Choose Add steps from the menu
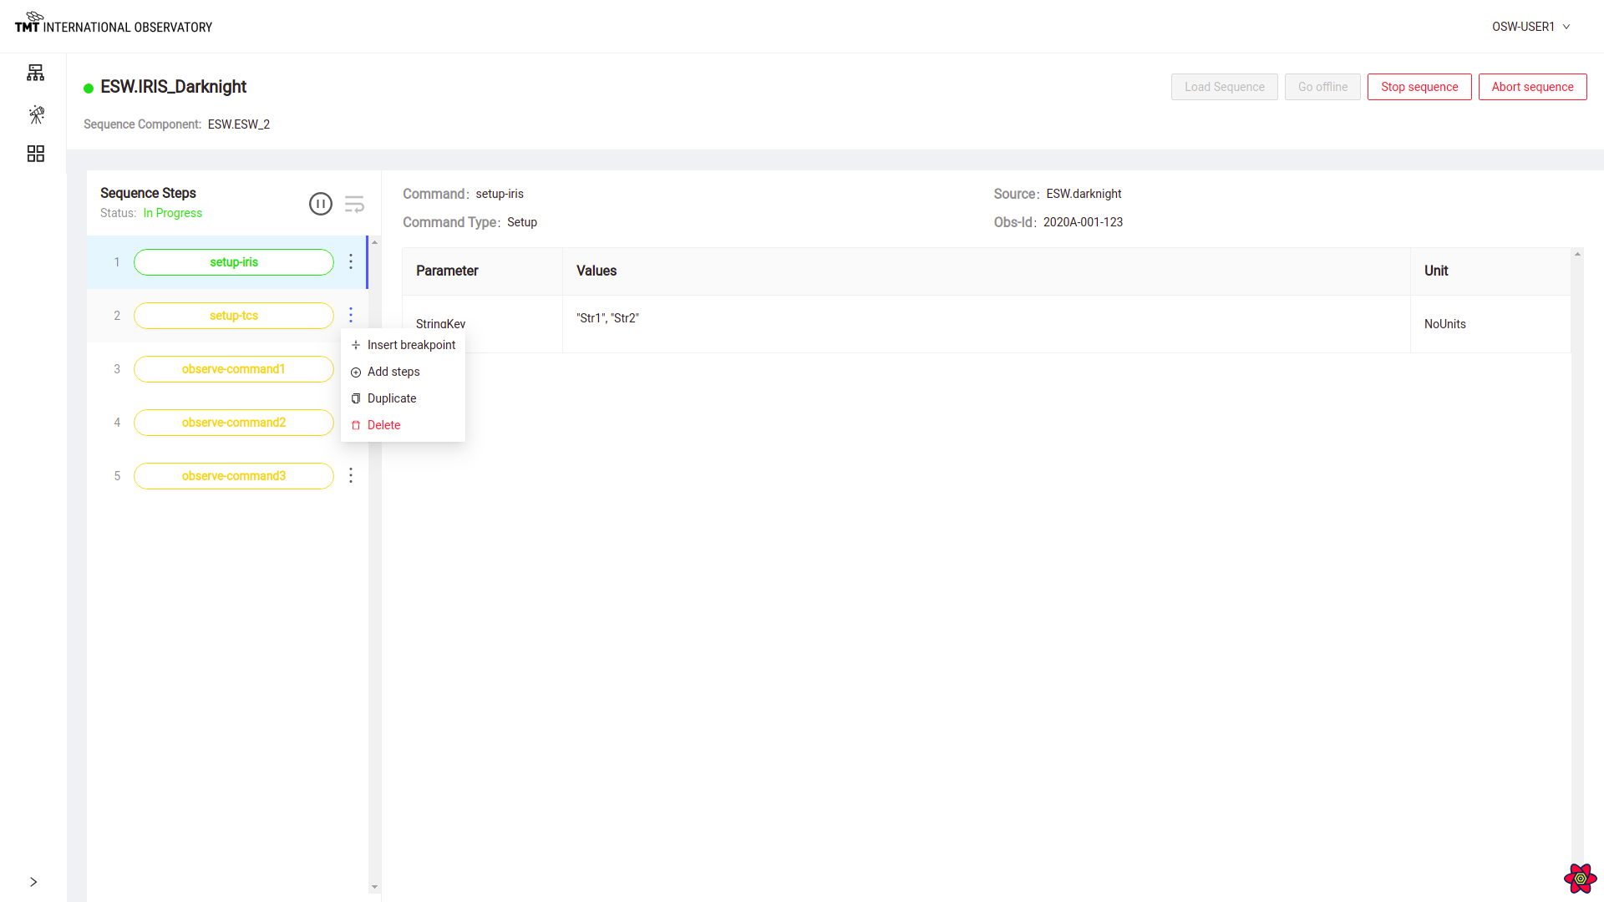The width and height of the screenshot is (1604, 902). [x=403, y=372]
